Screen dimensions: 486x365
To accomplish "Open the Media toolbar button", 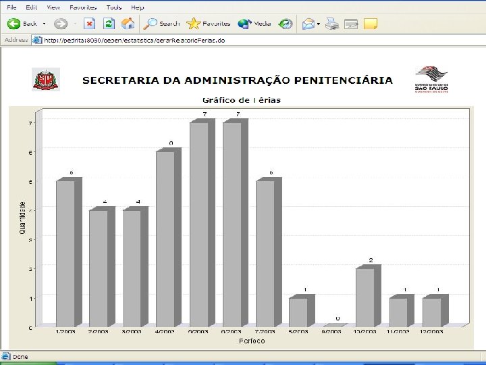I will [254, 24].
